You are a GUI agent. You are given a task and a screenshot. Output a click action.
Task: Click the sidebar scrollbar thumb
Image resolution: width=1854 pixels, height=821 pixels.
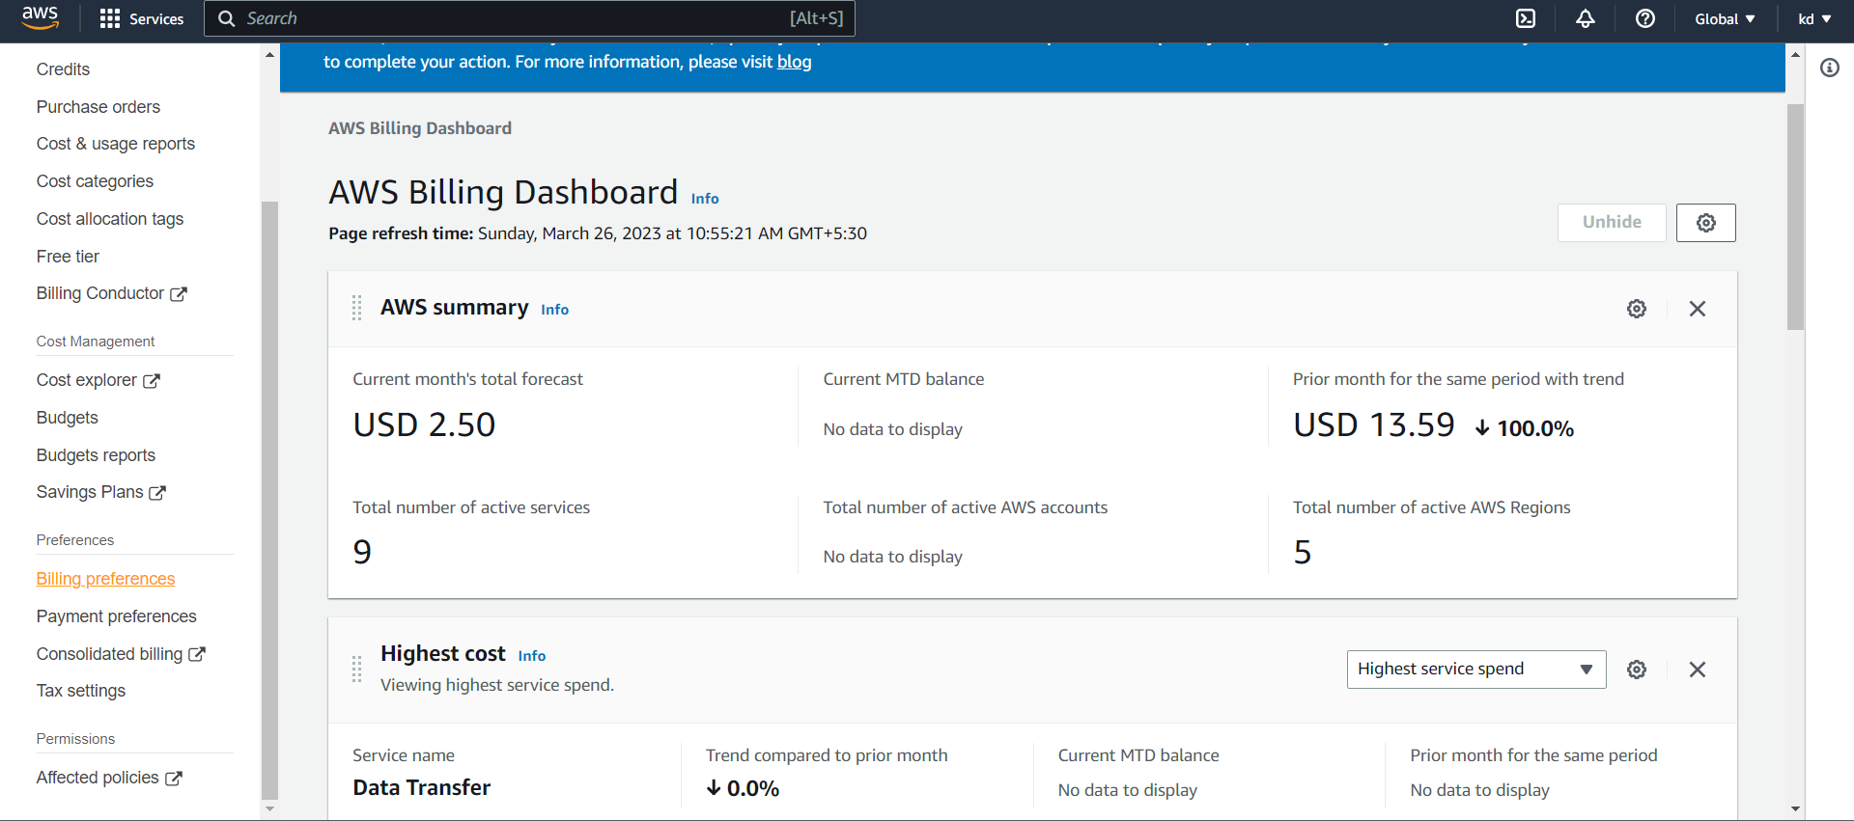[x=269, y=500]
